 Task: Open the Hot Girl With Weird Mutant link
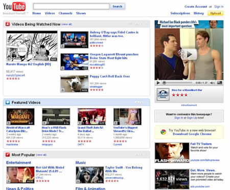pos(50,169)
